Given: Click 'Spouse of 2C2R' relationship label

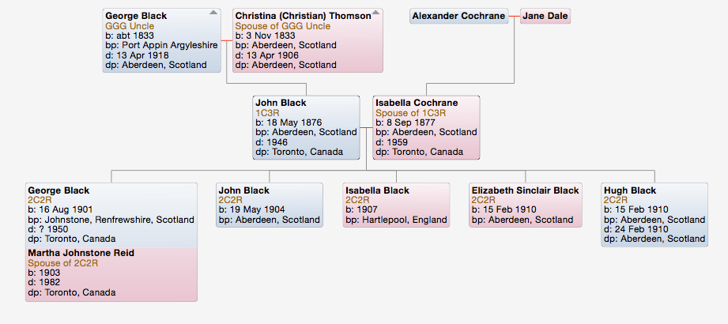Looking at the screenshot, I should pyautogui.click(x=61, y=262).
